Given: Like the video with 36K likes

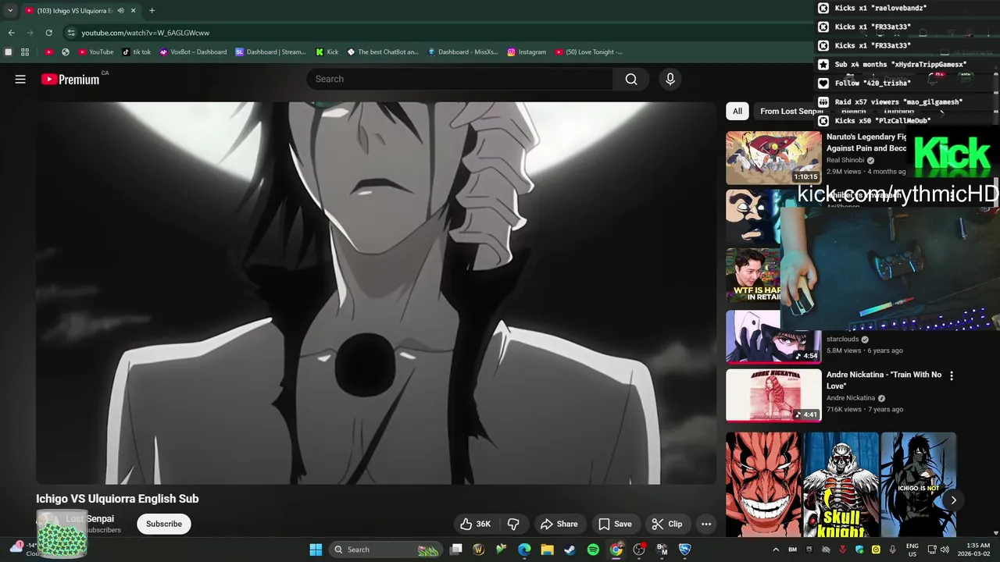Looking at the screenshot, I should (475, 524).
